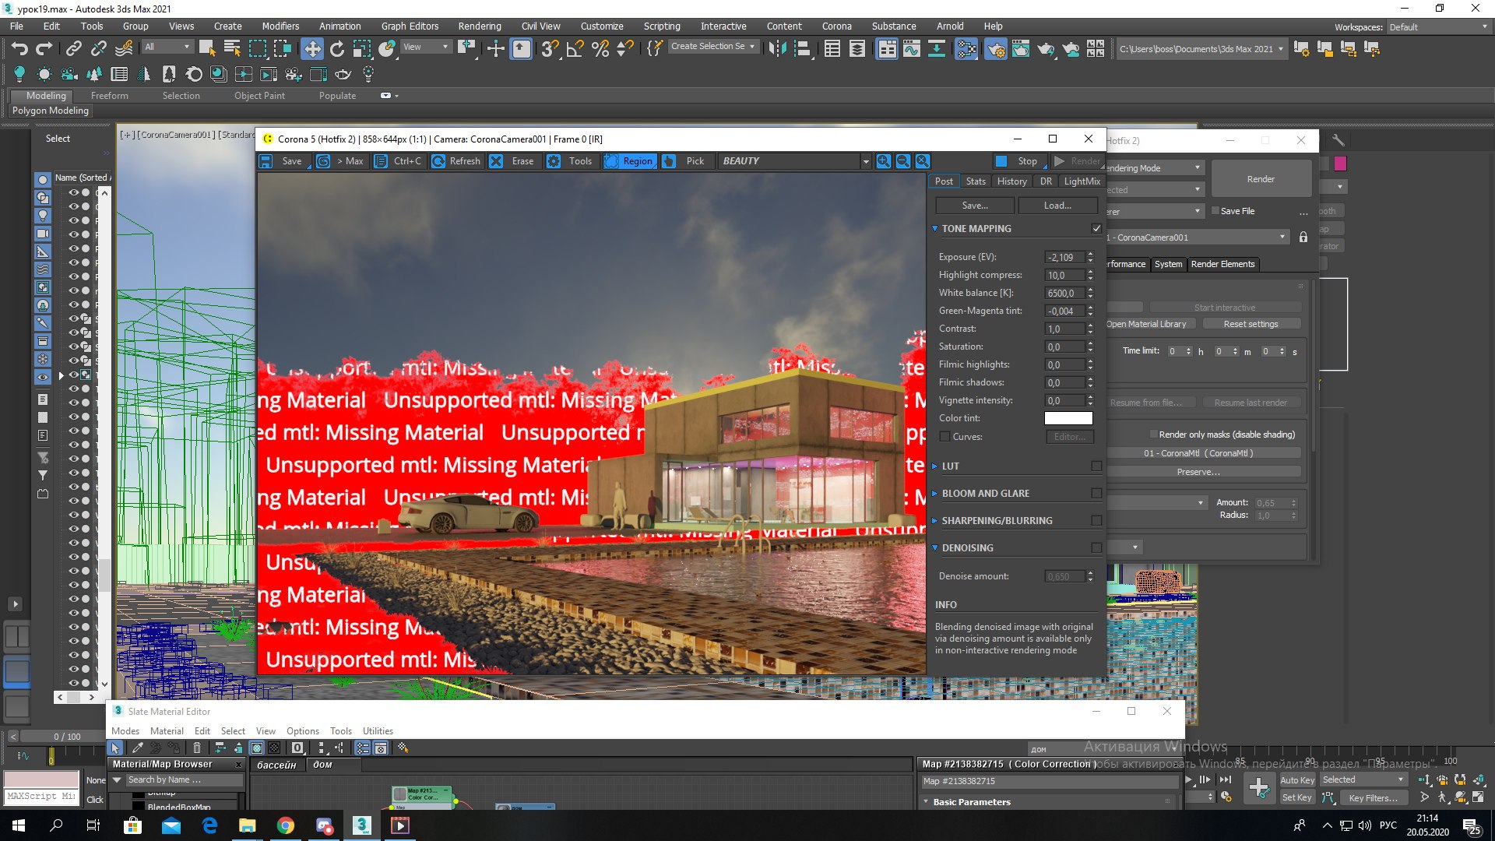
Task: Copy render with Ctrl+C button
Action: coord(399,161)
